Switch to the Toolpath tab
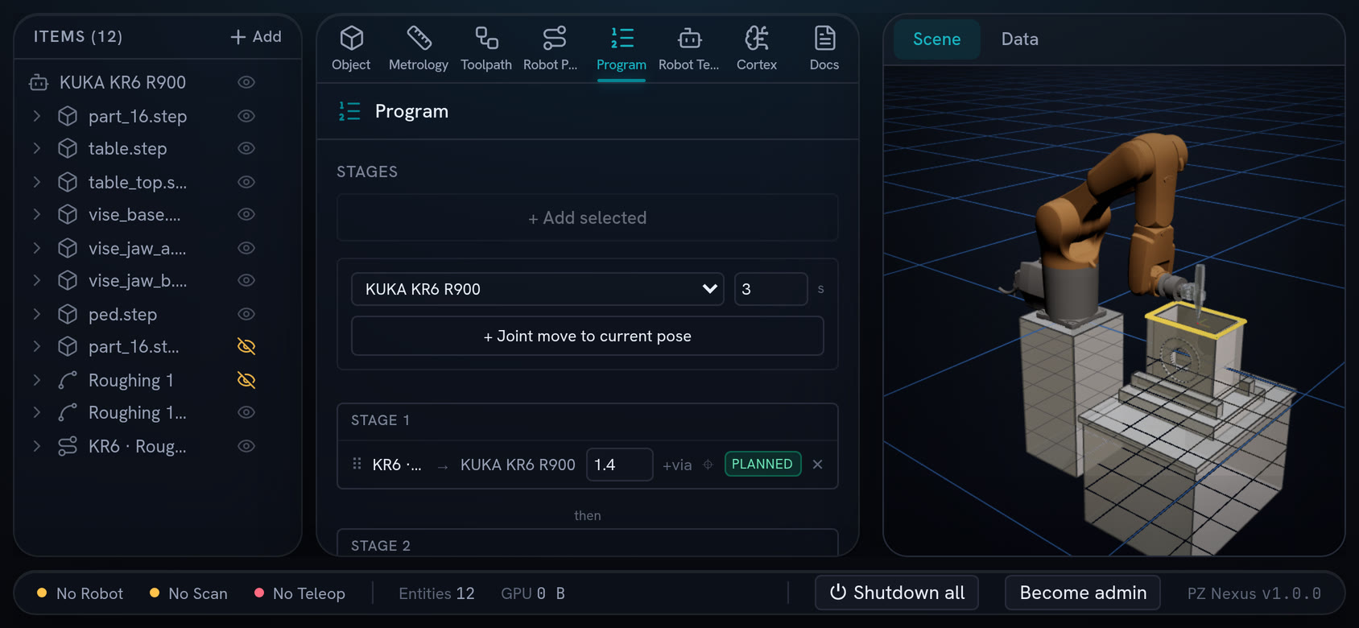The height and width of the screenshot is (628, 1359). pos(486,48)
